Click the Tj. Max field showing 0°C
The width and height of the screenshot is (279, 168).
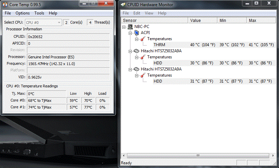(46, 94)
